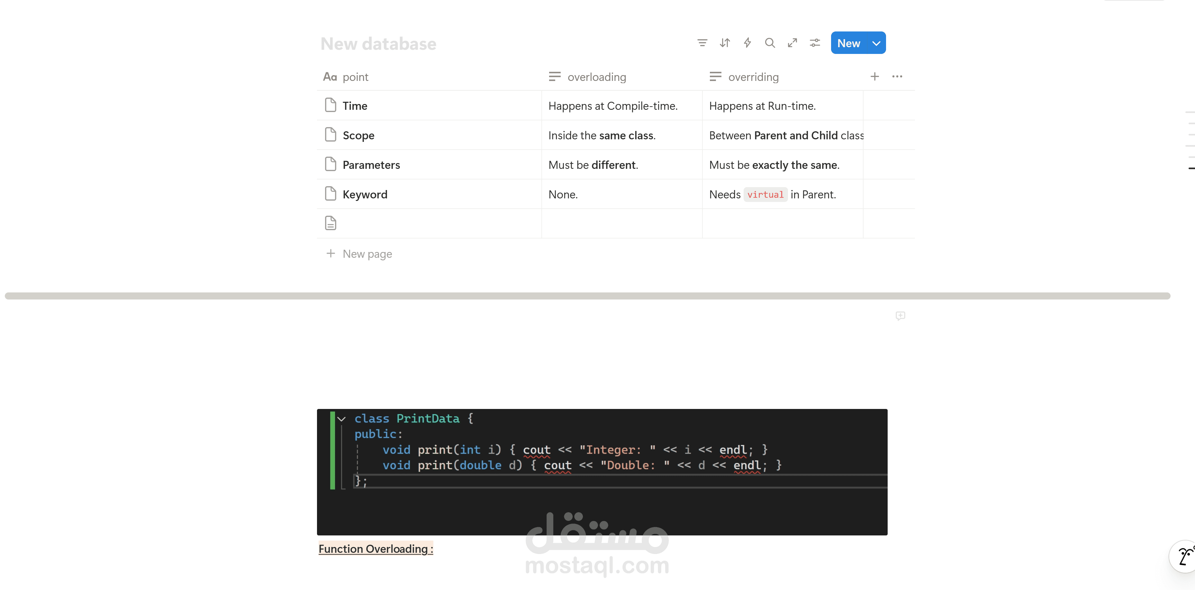Open the database filter icon
Screen dimensions: 1195x590
click(702, 43)
